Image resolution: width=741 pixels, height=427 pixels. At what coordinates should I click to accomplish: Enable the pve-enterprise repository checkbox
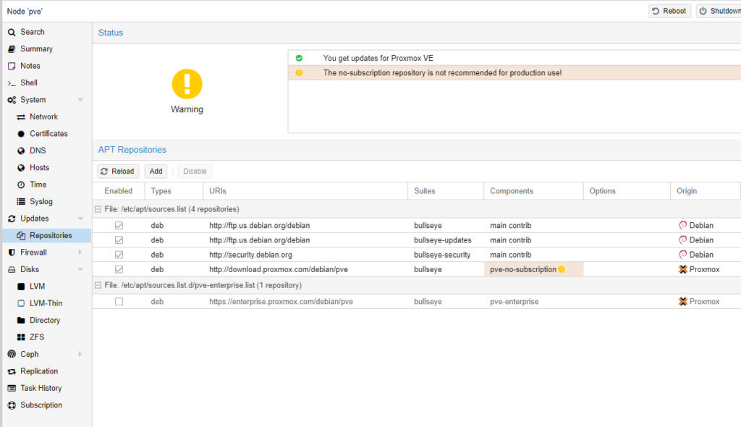119,302
